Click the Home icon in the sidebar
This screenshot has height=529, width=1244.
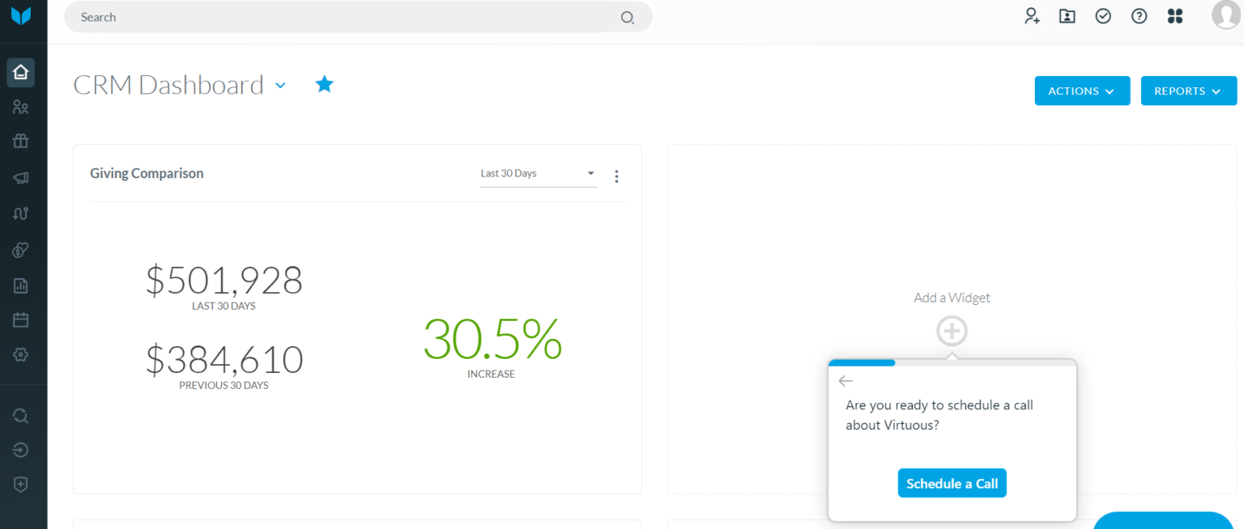pos(20,72)
